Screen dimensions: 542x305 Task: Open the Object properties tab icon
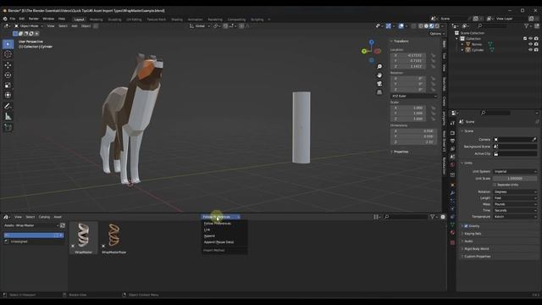(x=452, y=185)
